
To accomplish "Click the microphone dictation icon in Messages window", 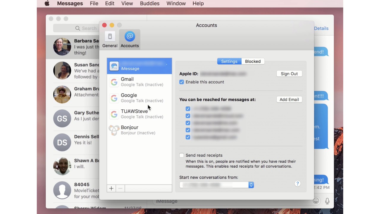I will [x=327, y=201].
